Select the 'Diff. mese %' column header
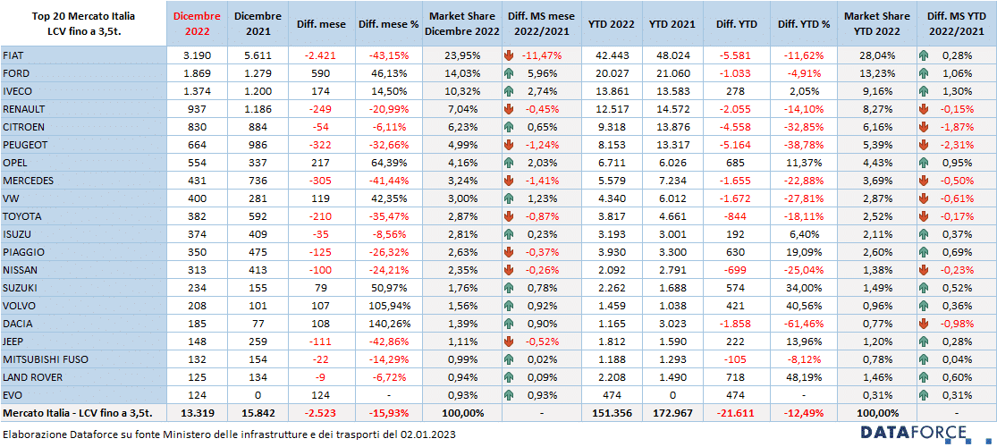The image size is (997, 447). coord(388,23)
